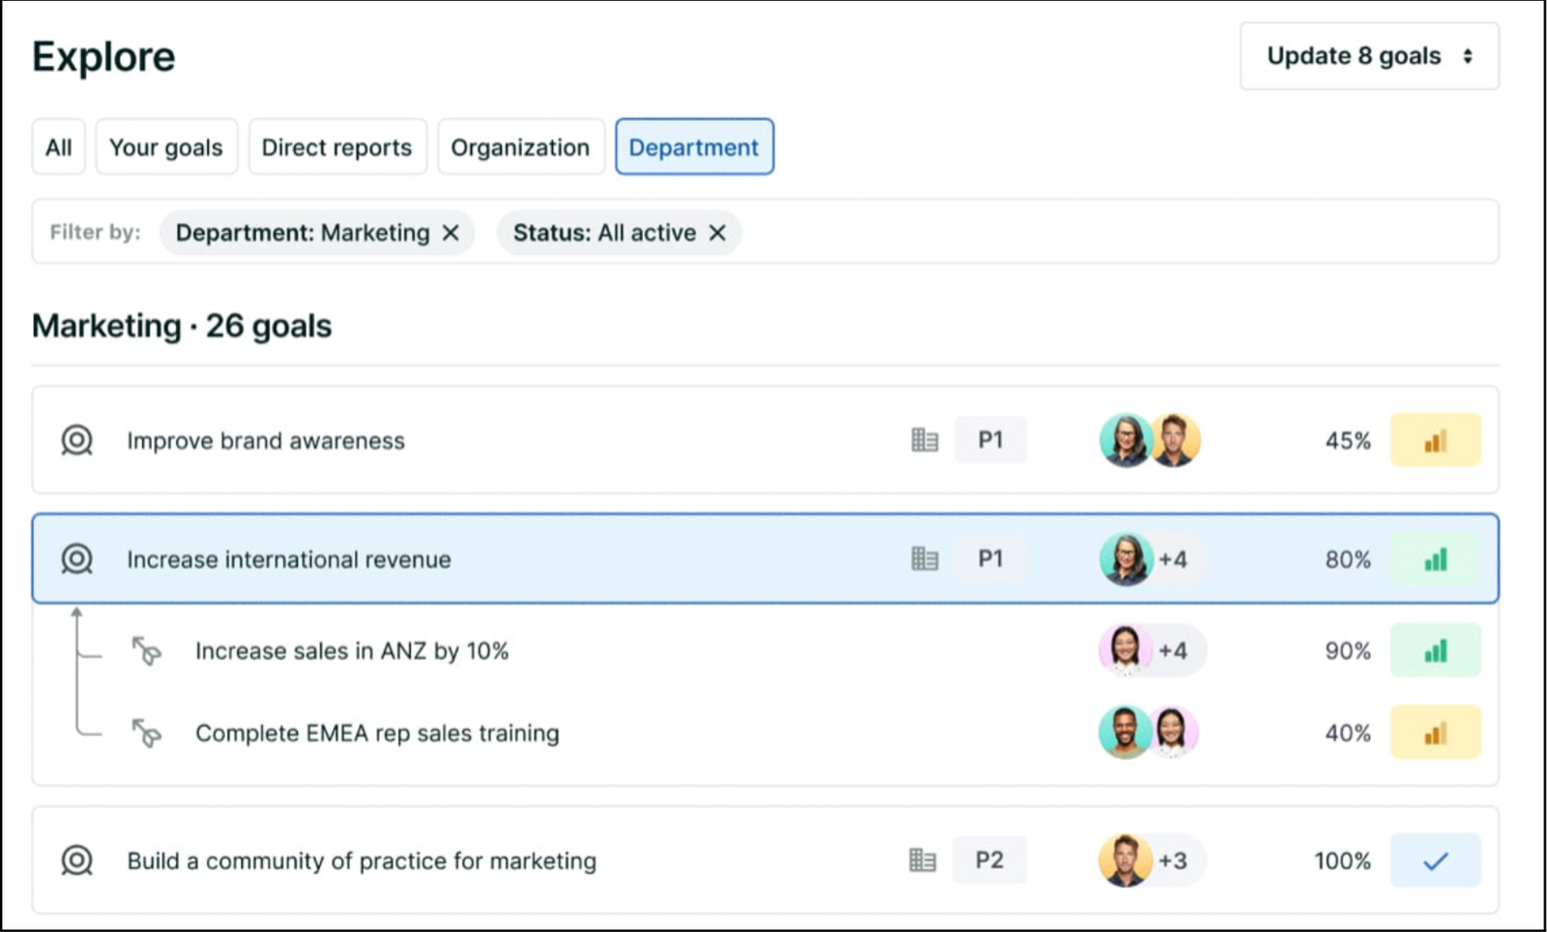
Task: Select the Organization tab
Action: [520, 147]
